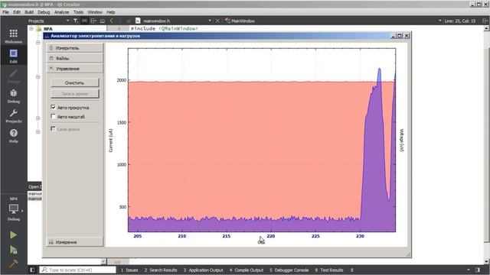Start debugging with the run-debug icon

tap(14, 250)
